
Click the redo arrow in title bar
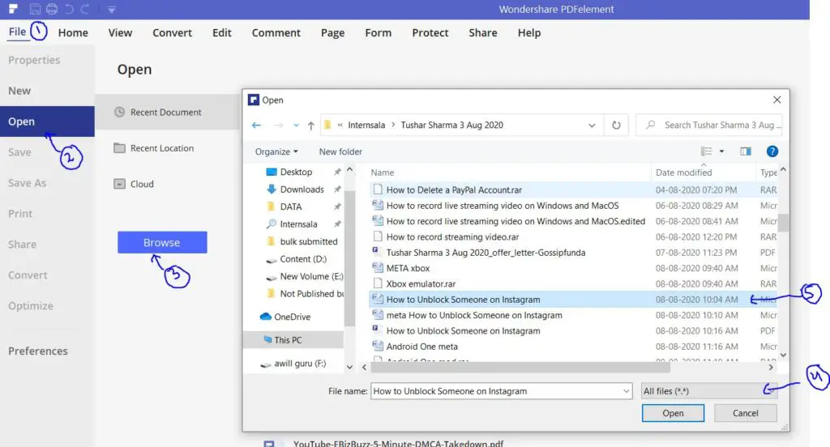[85, 9]
